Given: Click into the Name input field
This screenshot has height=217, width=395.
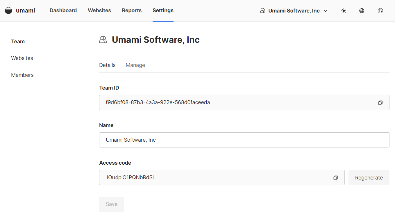Looking at the screenshot, I should point(244,140).
